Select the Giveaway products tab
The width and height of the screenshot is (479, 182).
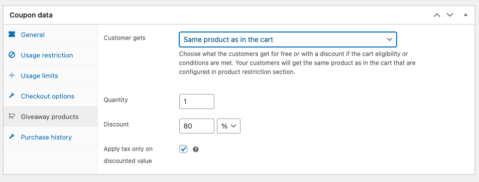pyautogui.click(x=51, y=116)
